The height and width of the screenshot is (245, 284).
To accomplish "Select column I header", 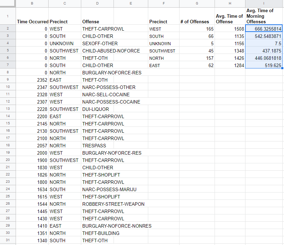I will 264,3.
